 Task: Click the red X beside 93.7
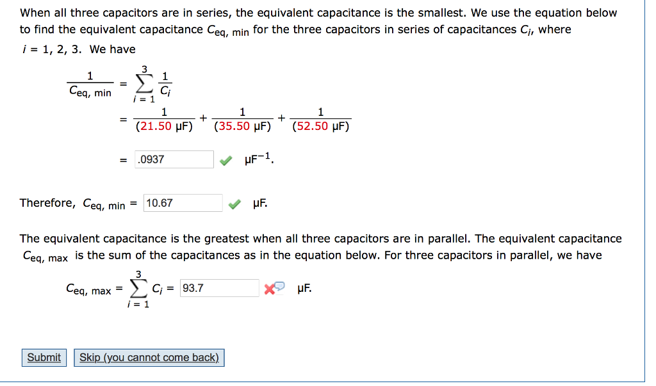coord(270,288)
